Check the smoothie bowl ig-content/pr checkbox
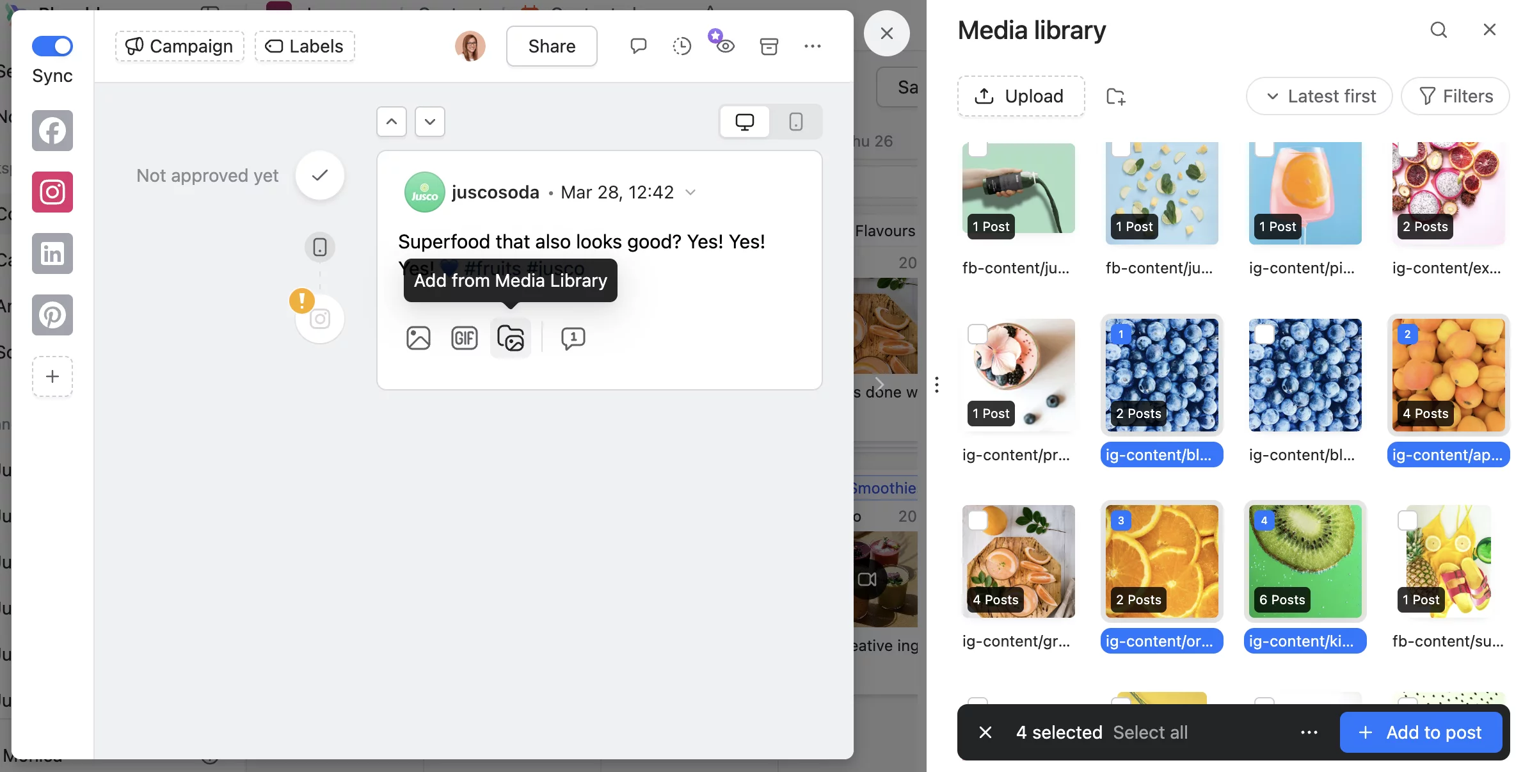The image size is (1523, 772). click(x=978, y=334)
